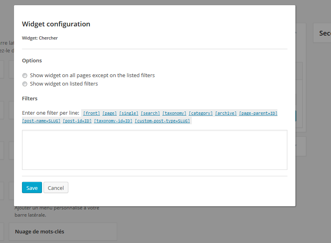Insert the [page] filter tag

[110, 113]
